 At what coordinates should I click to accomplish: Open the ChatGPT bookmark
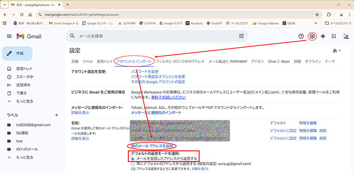pyautogui.click(x=215, y=23)
